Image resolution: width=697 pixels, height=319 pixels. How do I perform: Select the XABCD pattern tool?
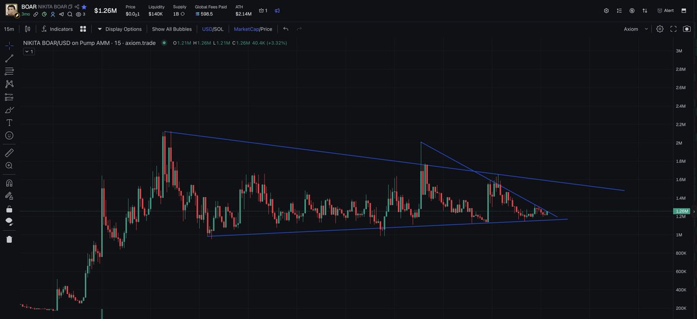click(9, 84)
